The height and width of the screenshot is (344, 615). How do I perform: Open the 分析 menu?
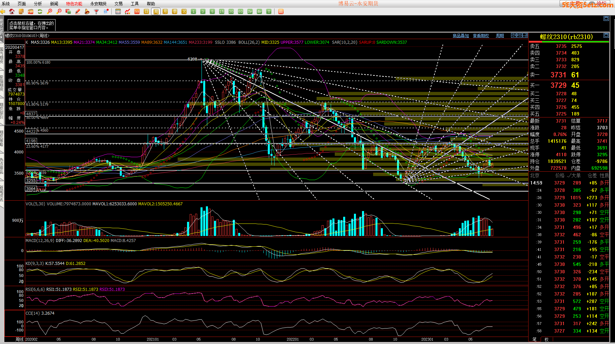pyautogui.click(x=38, y=4)
